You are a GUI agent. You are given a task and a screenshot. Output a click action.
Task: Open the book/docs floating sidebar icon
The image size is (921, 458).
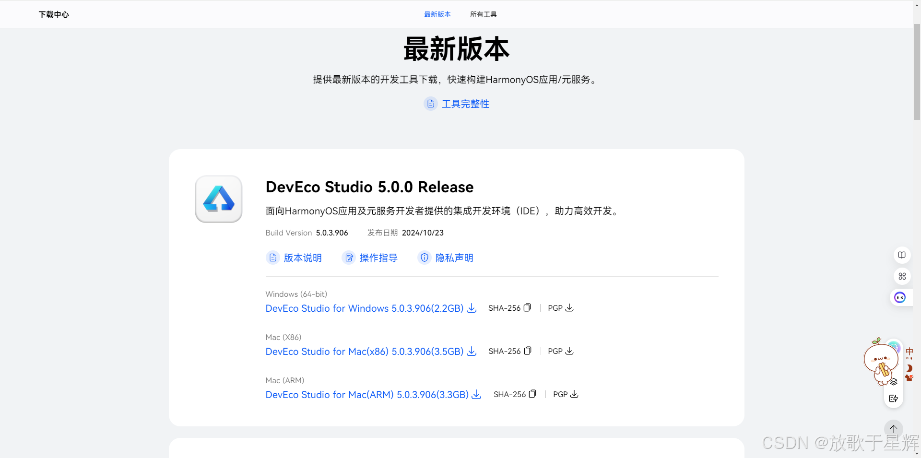pyautogui.click(x=902, y=255)
